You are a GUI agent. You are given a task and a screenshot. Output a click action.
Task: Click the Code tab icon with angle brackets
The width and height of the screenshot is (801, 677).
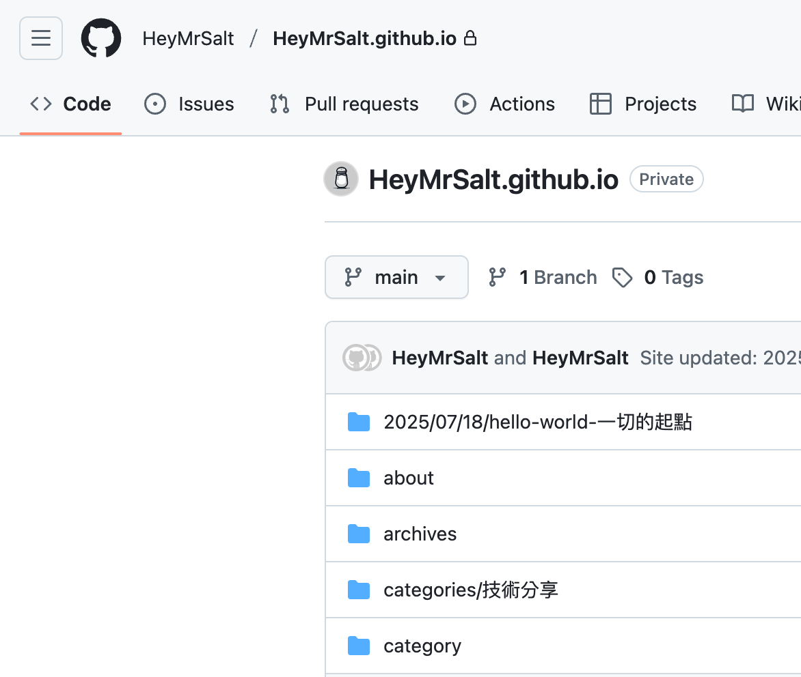click(x=40, y=104)
